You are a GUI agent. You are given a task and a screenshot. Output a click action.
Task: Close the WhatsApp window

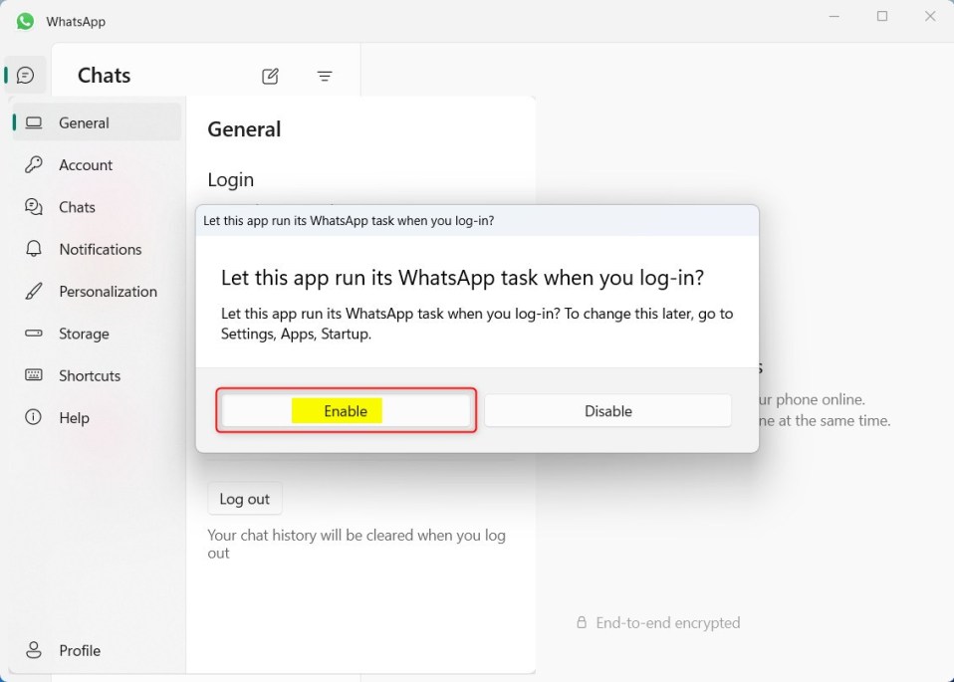click(x=930, y=16)
